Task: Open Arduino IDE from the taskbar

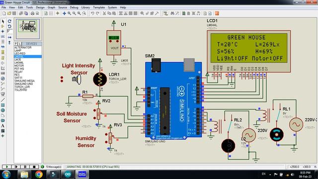Action: 68,175
